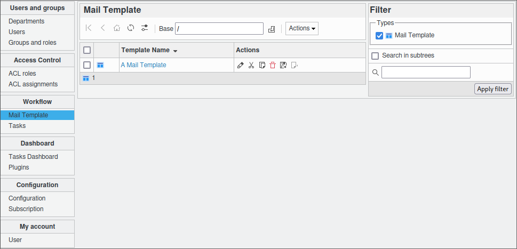
Task: Sort by the Template Name column arrow
Action: click(175, 51)
